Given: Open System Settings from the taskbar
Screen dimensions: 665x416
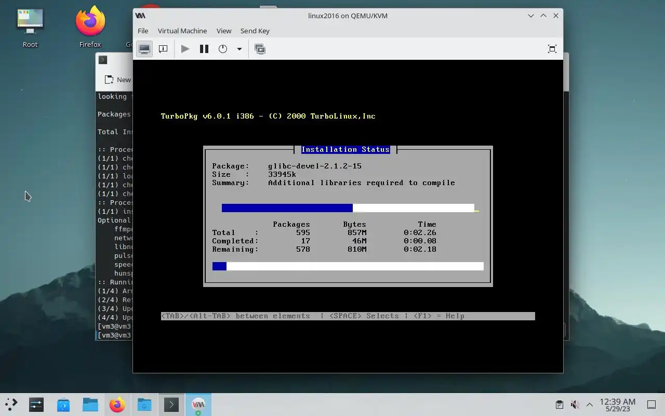Looking at the screenshot, I should pyautogui.click(x=36, y=404).
